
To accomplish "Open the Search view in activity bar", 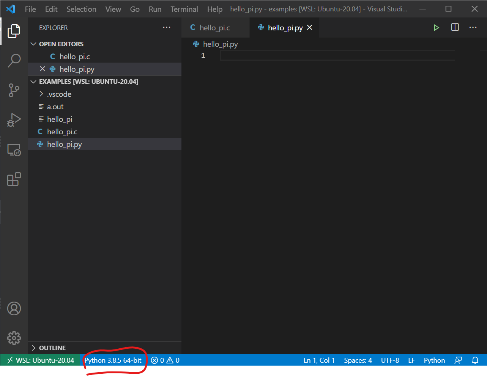I will (x=14, y=60).
